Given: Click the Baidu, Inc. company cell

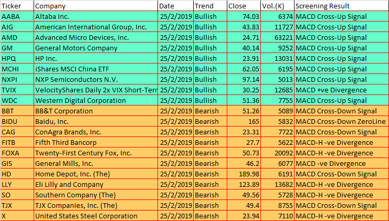Looking at the screenshot, I should pos(96,121).
